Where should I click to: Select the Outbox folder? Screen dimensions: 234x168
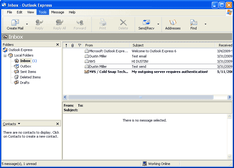(x=26, y=66)
